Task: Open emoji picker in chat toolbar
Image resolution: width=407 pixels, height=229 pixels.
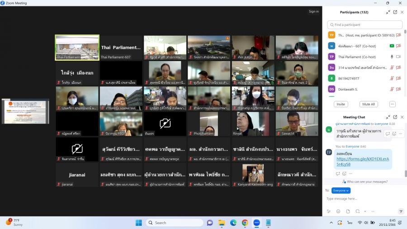Action: point(338,211)
